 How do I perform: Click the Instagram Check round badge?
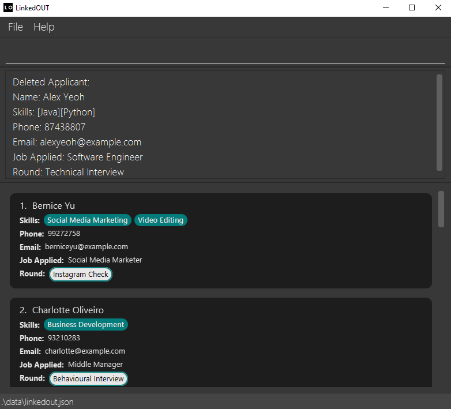pyautogui.click(x=81, y=275)
